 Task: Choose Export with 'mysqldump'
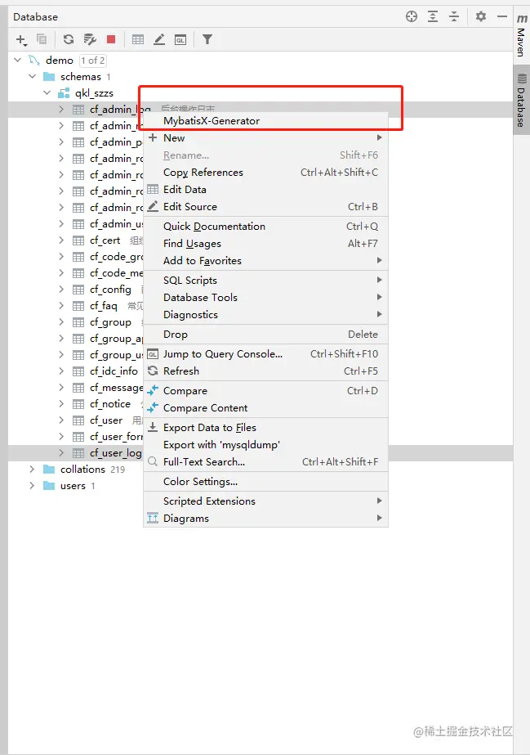click(x=265, y=445)
